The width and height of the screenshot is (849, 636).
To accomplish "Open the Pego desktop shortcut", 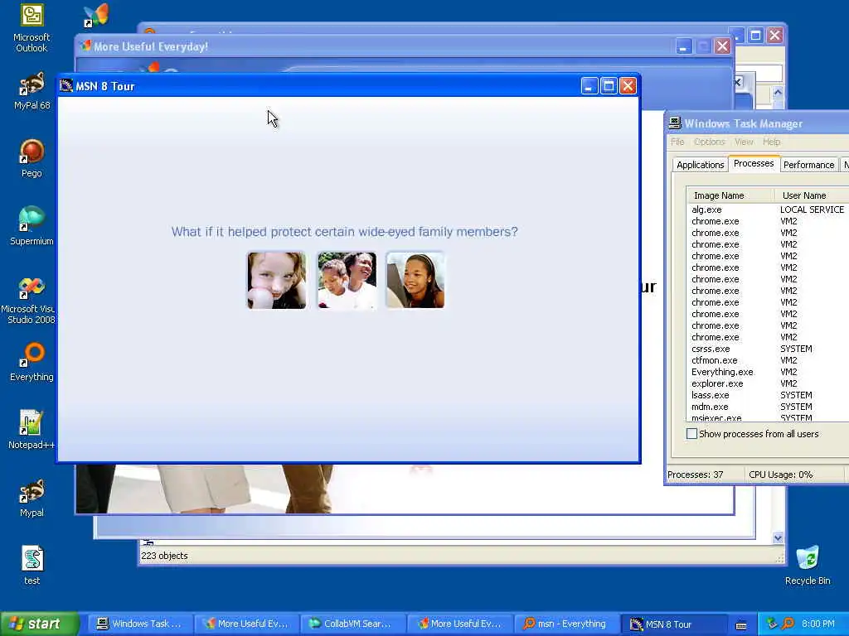I will (x=32, y=158).
